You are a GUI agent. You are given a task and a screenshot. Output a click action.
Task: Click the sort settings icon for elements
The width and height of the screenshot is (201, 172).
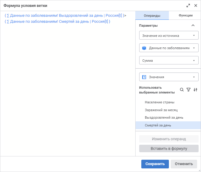pyautogui.click(x=195, y=90)
